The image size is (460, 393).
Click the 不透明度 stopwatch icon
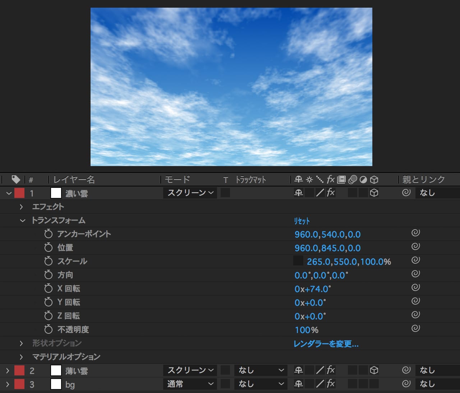(x=48, y=330)
